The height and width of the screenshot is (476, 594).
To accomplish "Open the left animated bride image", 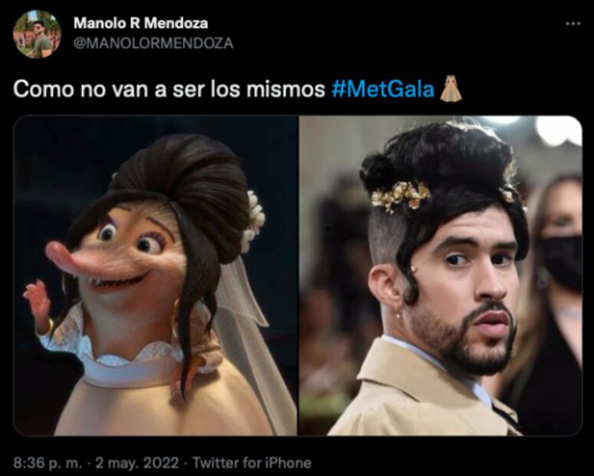I will pyautogui.click(x=155, y=276).
